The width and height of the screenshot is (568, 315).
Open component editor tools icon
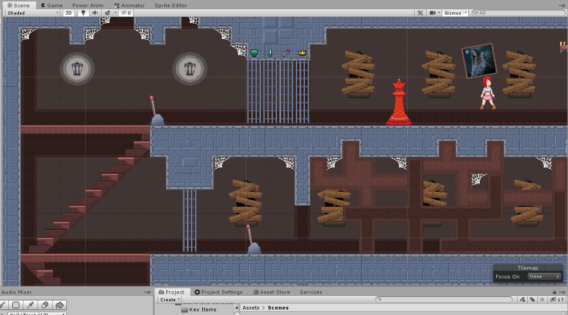[420, 13]
